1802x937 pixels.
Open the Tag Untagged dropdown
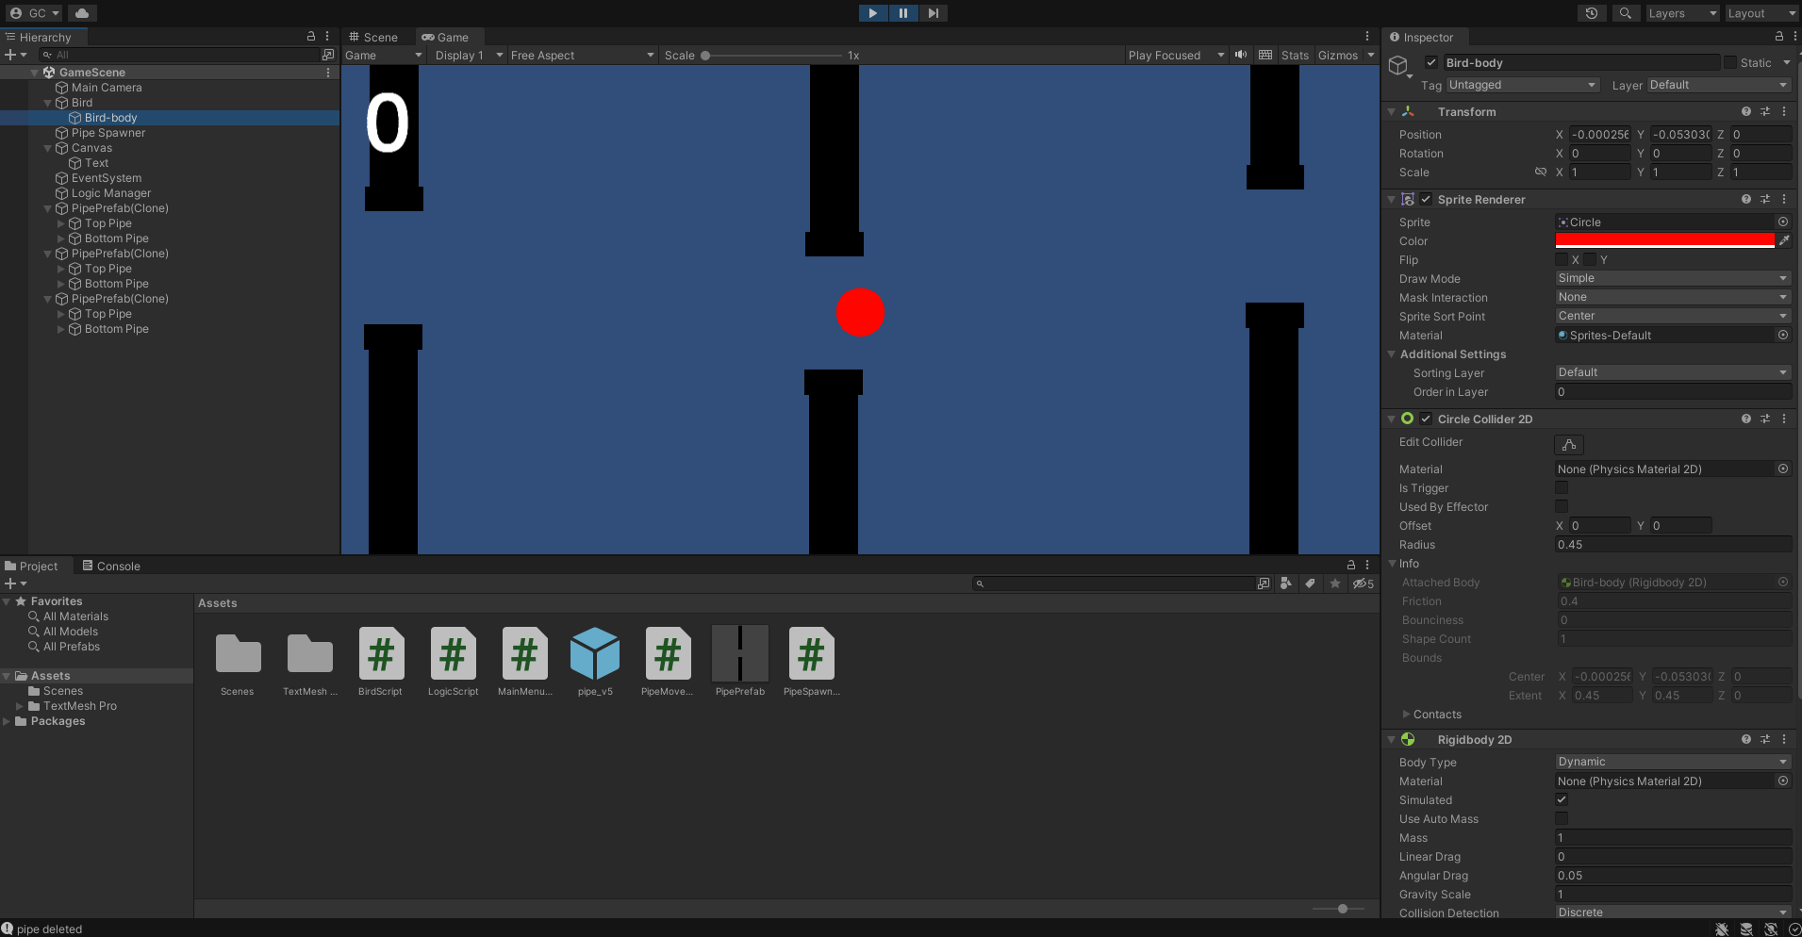(1522, 85)
